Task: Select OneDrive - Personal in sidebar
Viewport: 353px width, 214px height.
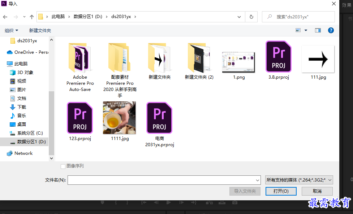Action: [27, 52]
